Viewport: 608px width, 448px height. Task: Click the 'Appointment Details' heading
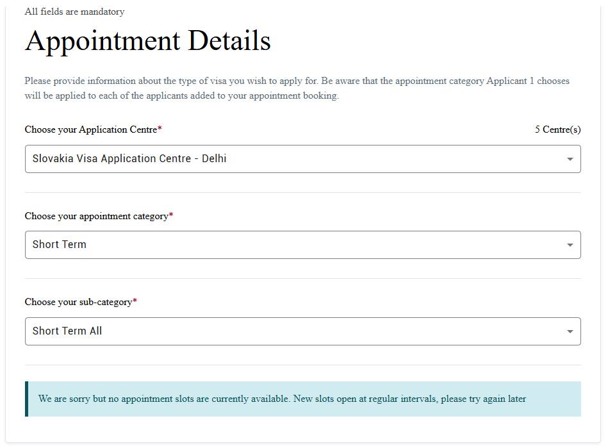[148, 41]
